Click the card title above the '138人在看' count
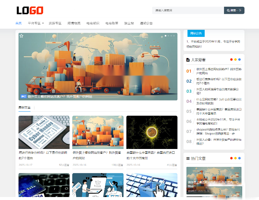This screenshot has height=200, width=259. (97, 155)
